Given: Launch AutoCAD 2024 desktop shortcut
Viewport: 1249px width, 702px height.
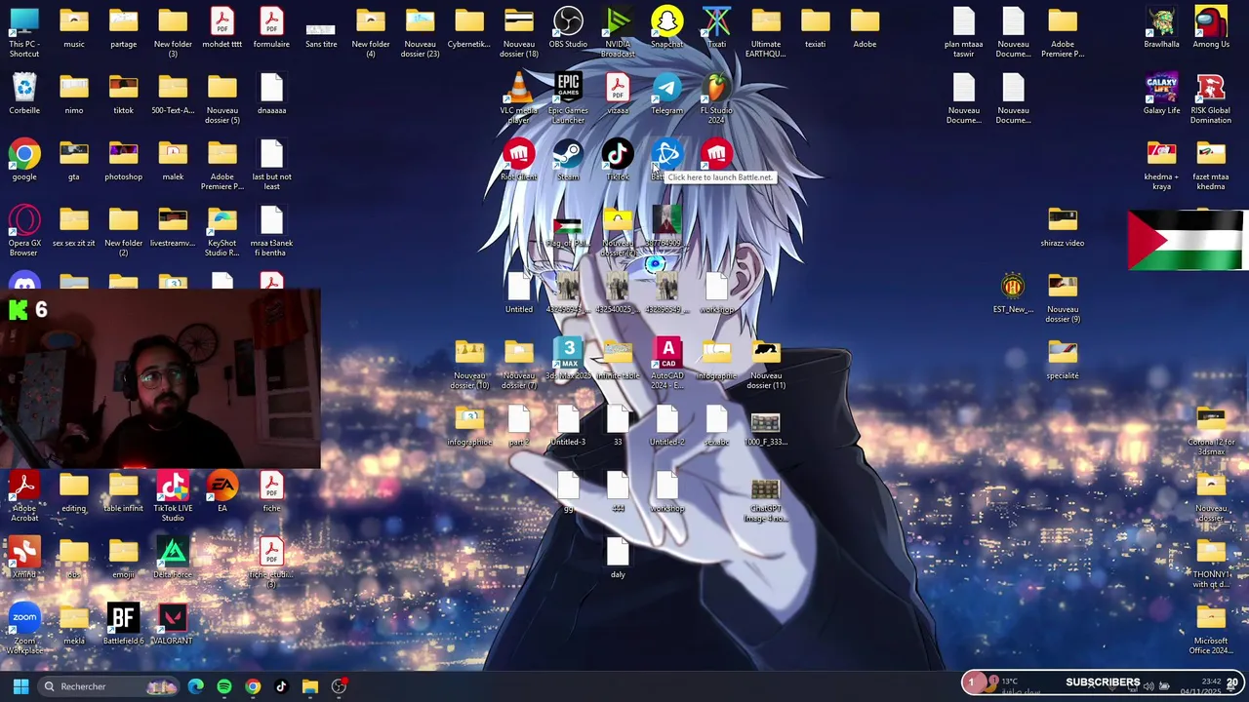Looking at the screenshot, I should tap(667, 363).
